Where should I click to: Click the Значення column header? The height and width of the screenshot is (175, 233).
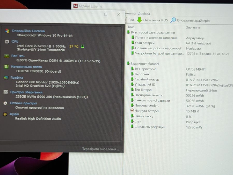[193, 28]
